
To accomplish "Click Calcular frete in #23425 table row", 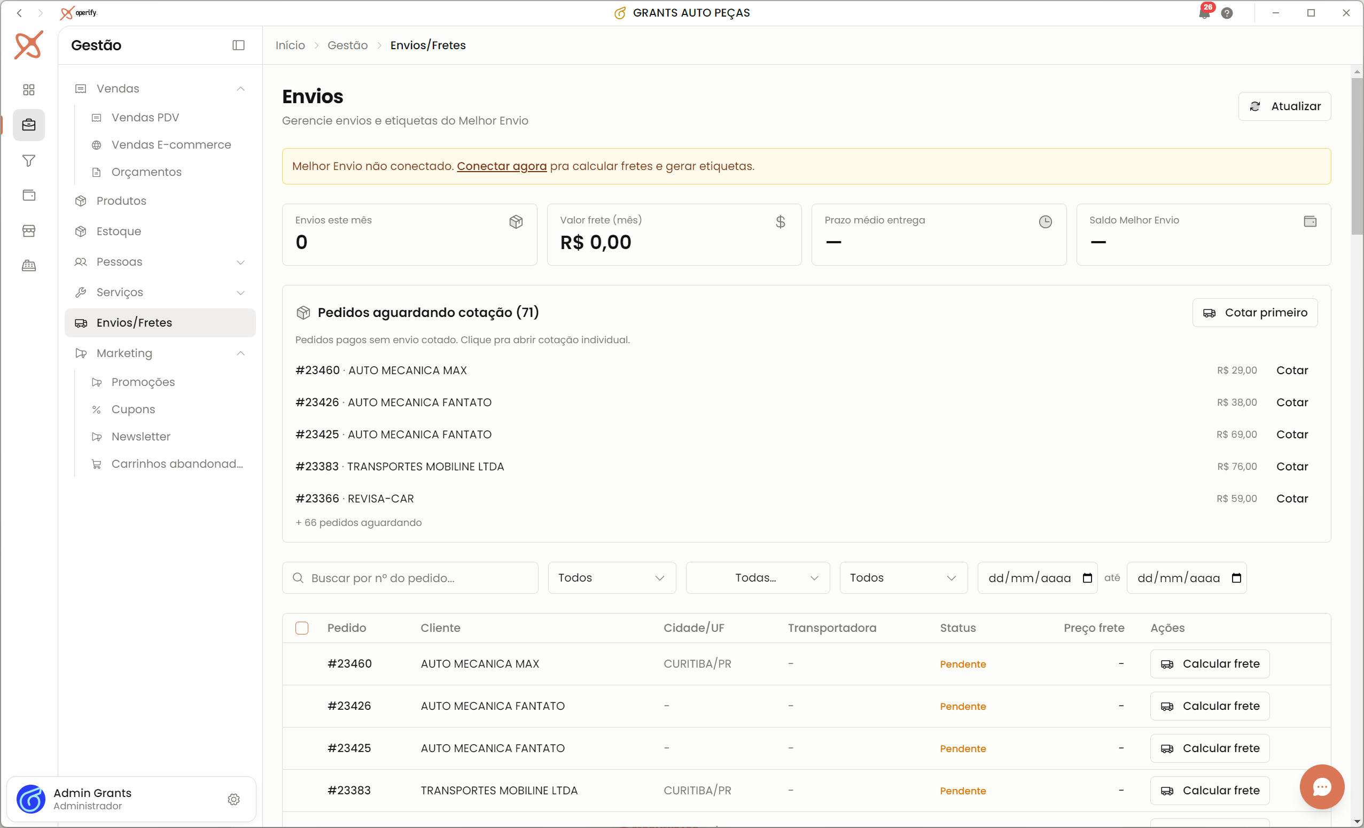I will [1210, 748].
